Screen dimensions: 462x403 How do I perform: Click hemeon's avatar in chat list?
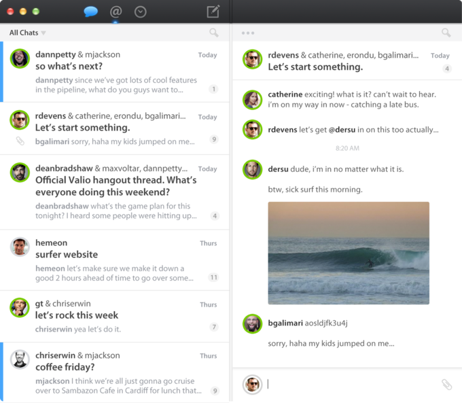point(20,247)
